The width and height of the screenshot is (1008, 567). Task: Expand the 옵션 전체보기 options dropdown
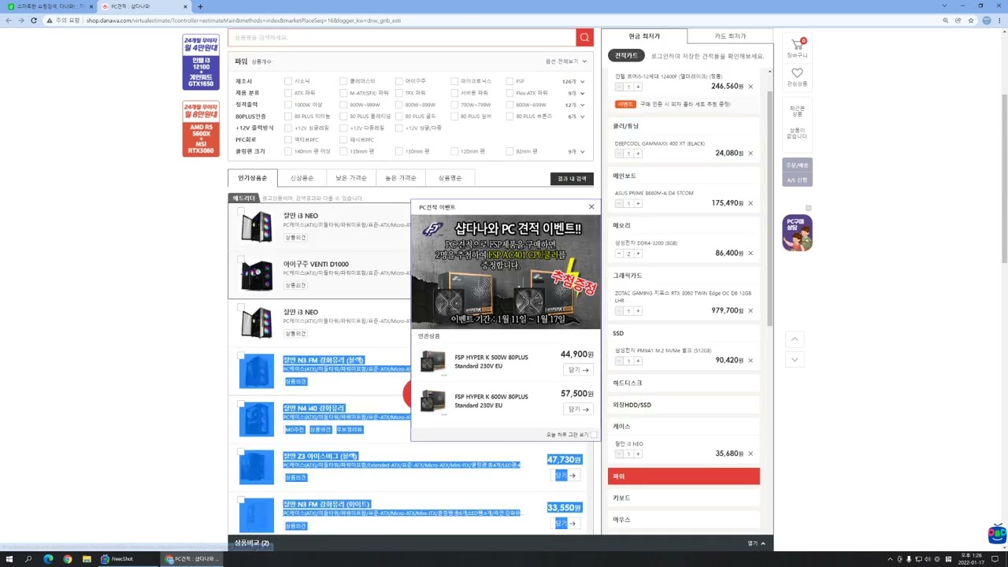pos(566,61)
